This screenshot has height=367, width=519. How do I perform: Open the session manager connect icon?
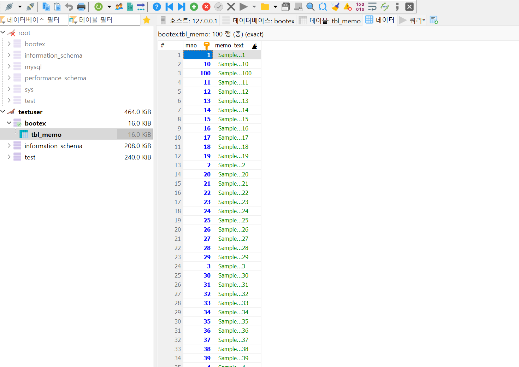(x=9, y=6)
